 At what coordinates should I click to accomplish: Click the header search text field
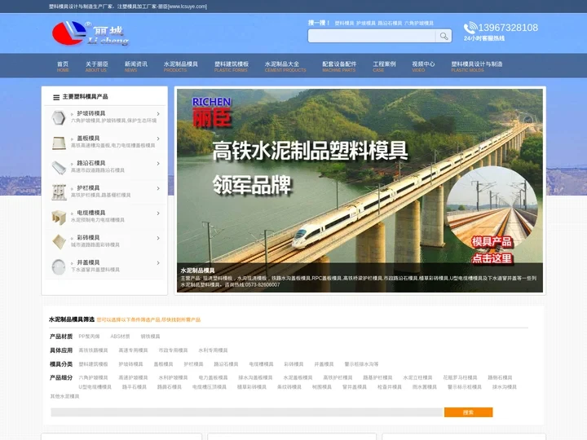(x=372, y=36)
